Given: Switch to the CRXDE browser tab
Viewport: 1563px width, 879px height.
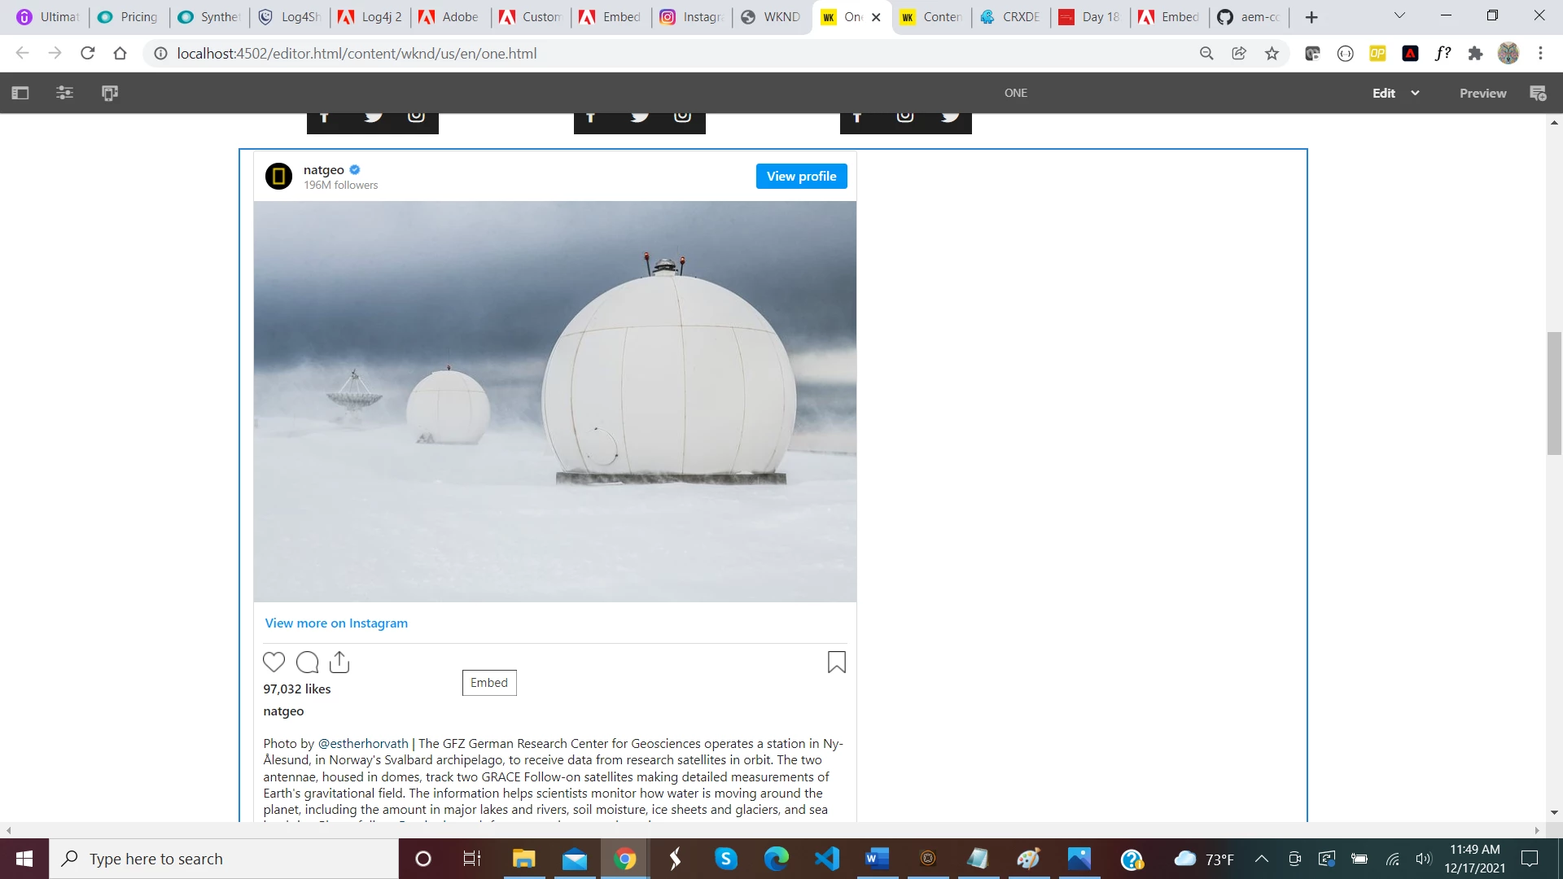Looking at the screenshot, I should [1010, 17].
